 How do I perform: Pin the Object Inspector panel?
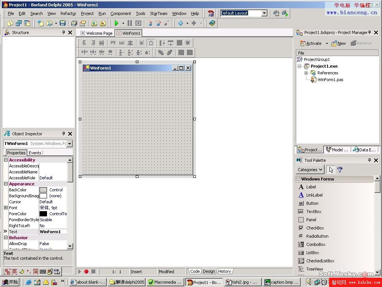pyautogui.click(x=63, y=133)
